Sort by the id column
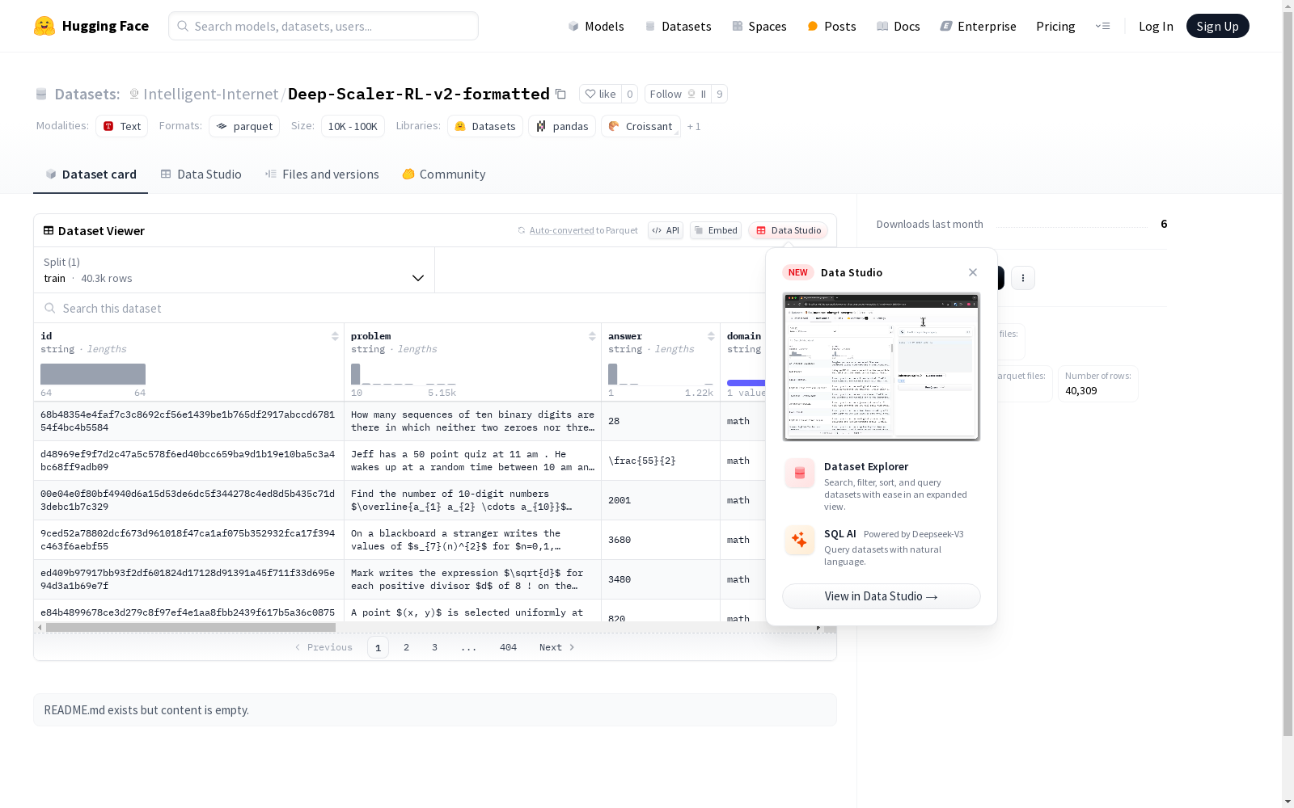Image resolution: width=1294 pixels, height=808 pixels. [335, 336]
